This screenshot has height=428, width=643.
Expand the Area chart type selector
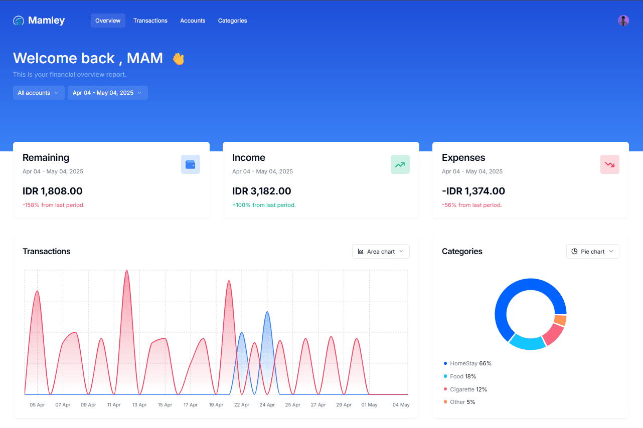pos(381,252)
